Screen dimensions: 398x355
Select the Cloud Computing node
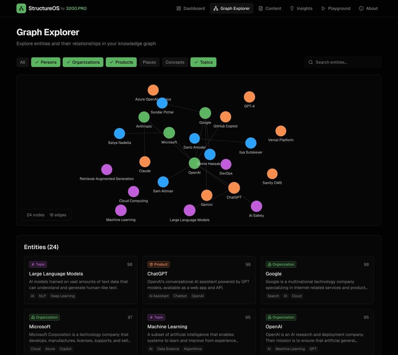(x=133, y=192)
